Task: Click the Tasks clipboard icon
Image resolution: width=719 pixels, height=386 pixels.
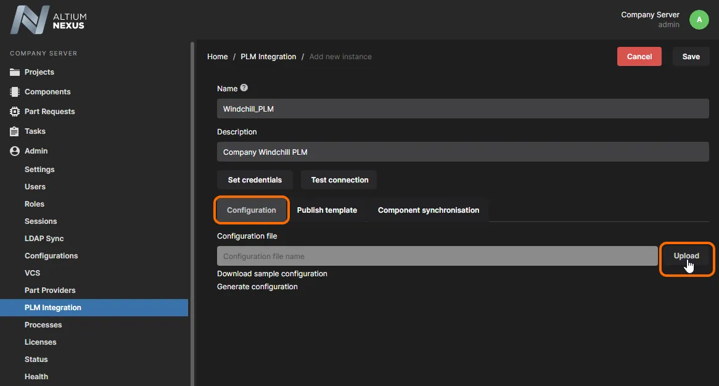Action: click(x=15, y=131)
